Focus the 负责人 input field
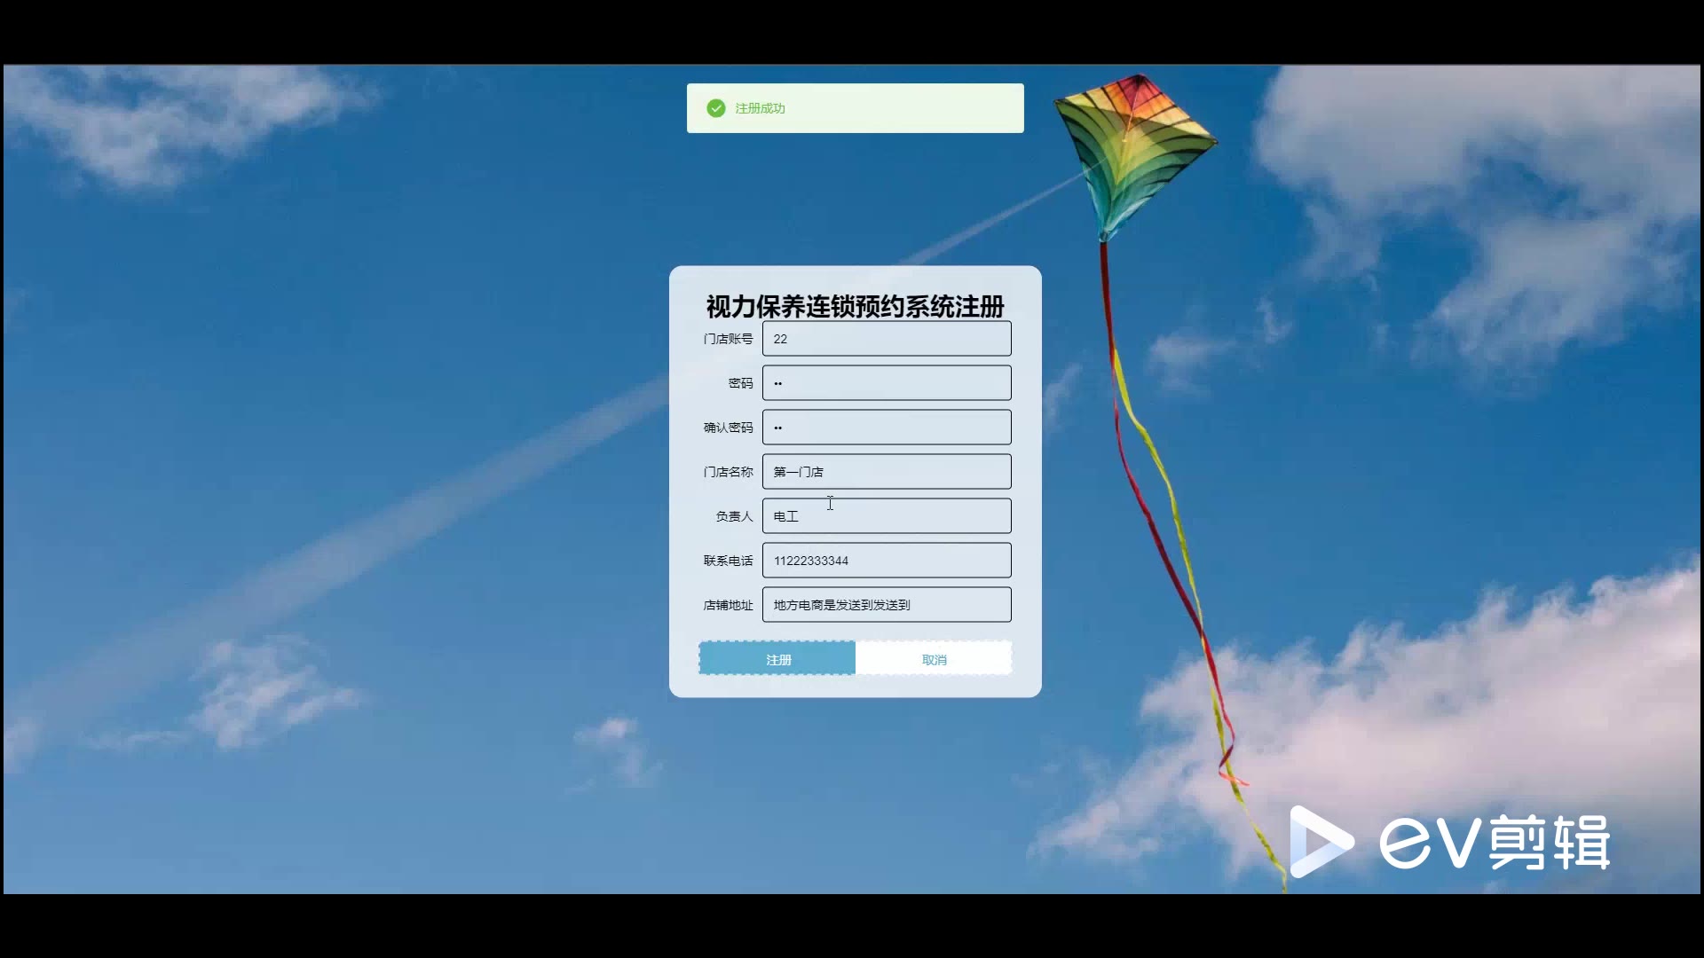The width and height of the screenshot is (1704, 958). pyautogui.click(x=886, y=516)
